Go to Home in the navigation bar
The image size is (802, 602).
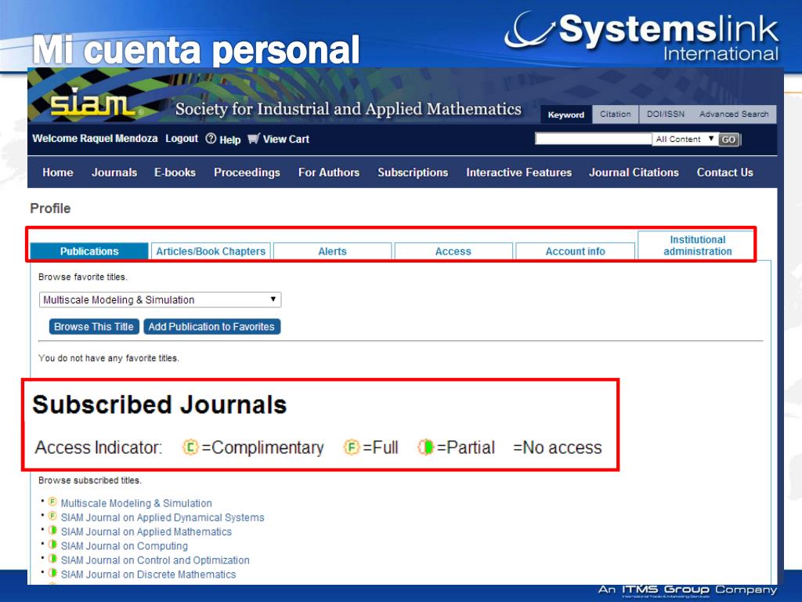pos(58,172)
